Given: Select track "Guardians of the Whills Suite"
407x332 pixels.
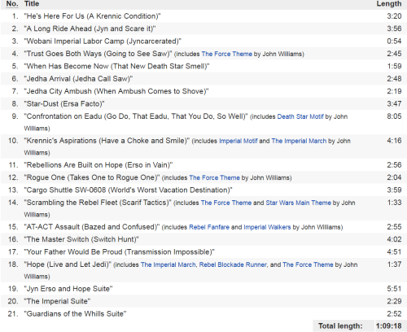Looking at the screenshot, I should [x=203, y=314].
